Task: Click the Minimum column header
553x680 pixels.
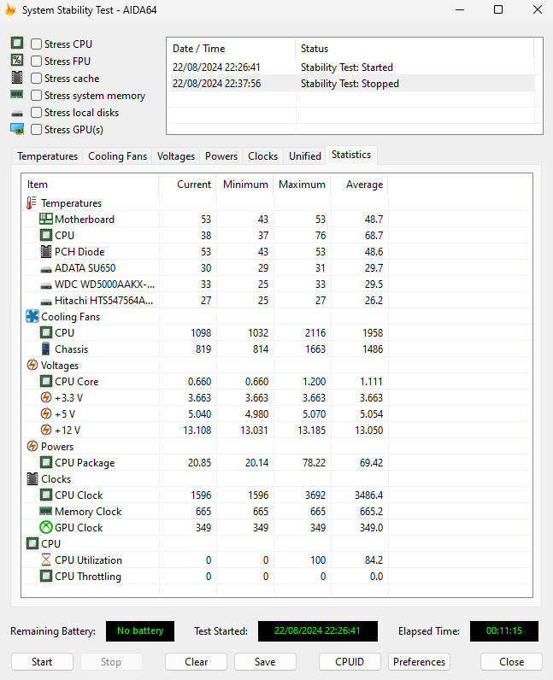Action: 244,185
